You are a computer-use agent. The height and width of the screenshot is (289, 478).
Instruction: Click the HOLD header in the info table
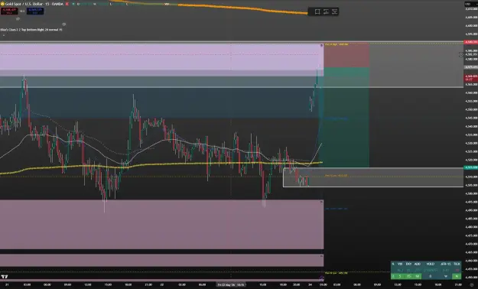click(430, 264)
